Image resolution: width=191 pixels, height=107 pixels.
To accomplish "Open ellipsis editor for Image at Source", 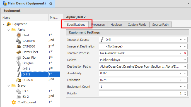I will click(x=185, y=40).
